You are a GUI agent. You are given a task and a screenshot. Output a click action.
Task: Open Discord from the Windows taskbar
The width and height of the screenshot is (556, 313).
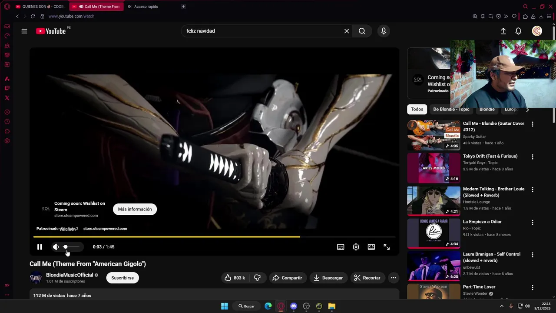(x=294, y=306)
